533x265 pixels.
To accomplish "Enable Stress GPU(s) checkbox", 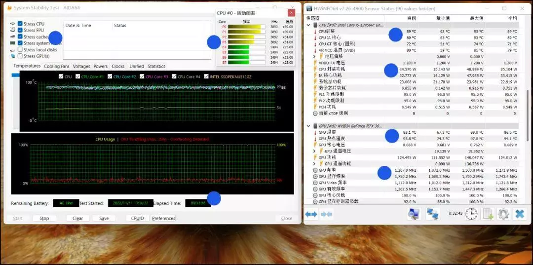I will point(20,56).
